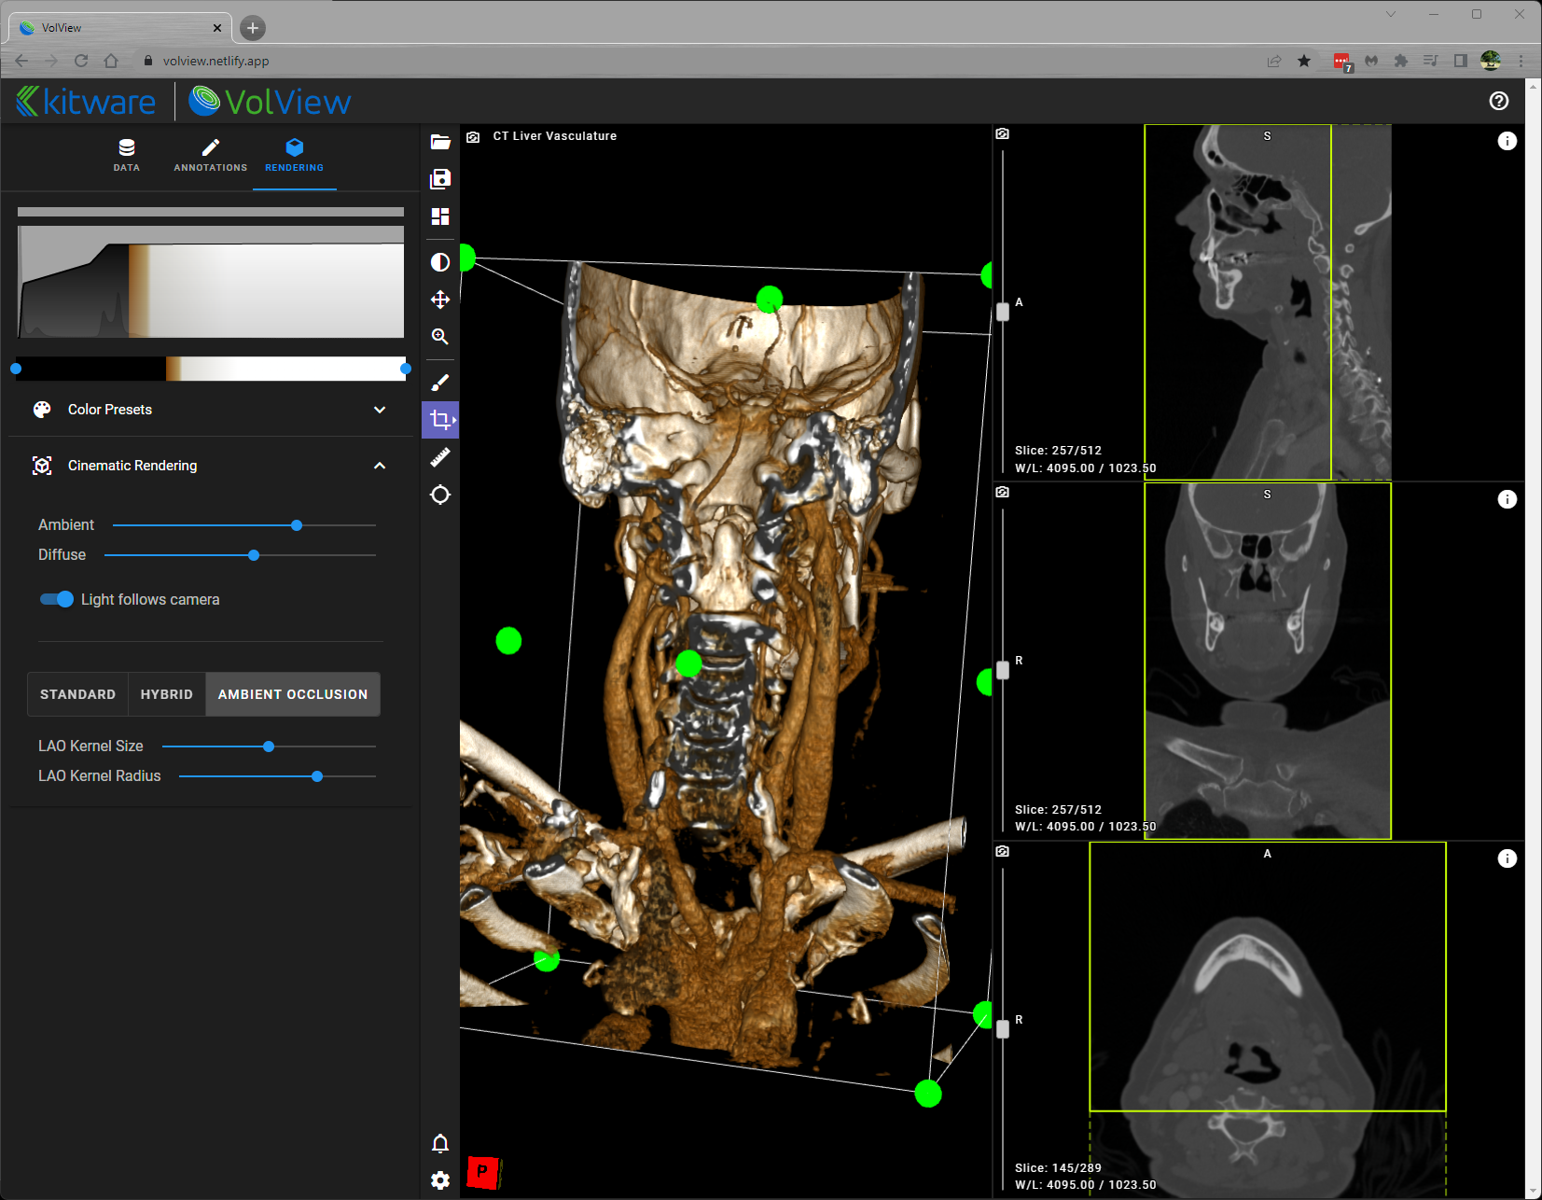1542x1200 pixels.
Task: Select the STANDARD rendering mode
Action: tap(77, 694)
